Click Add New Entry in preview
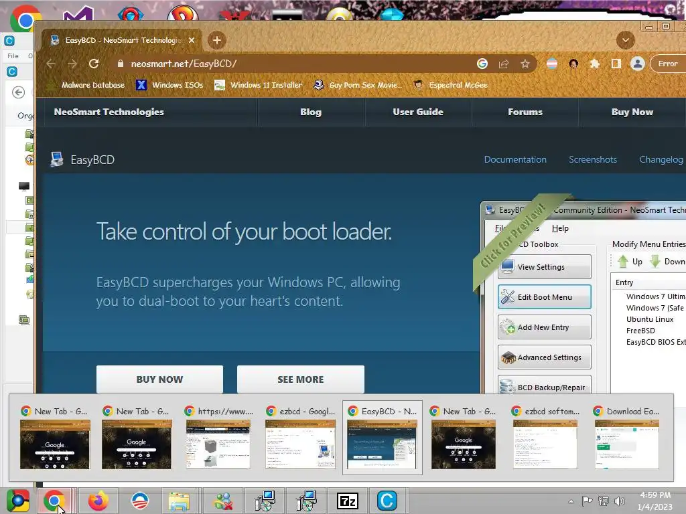Screen dimensions: 686x514 (544, 327)
